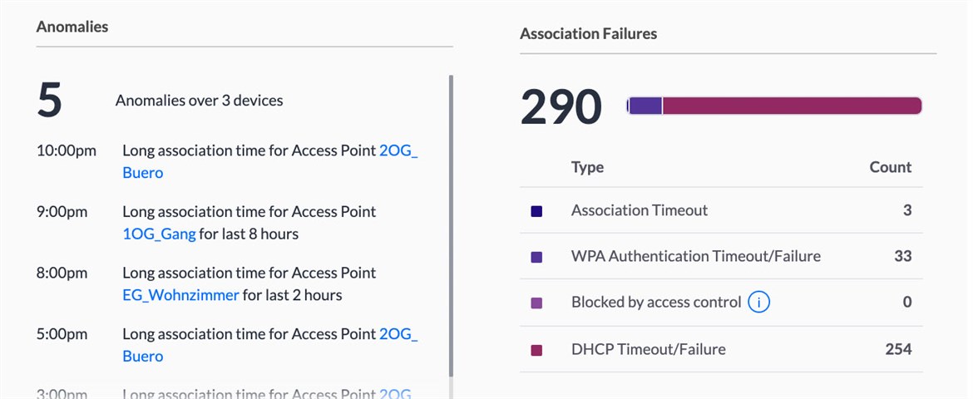973x399 pixels.
Task: Select the DHCP Timeout/Failure row
Action: pyautogui.click(x=721, y=349)
